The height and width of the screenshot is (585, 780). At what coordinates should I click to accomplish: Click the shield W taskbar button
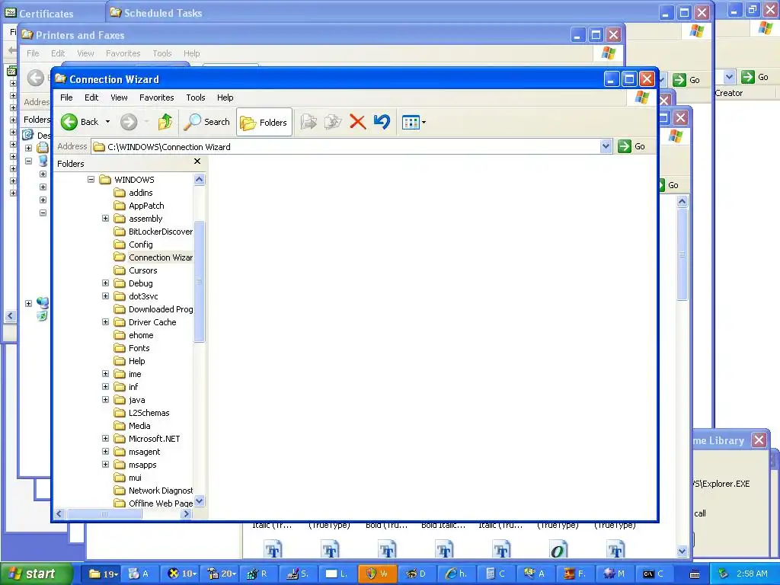pos(376,574)
